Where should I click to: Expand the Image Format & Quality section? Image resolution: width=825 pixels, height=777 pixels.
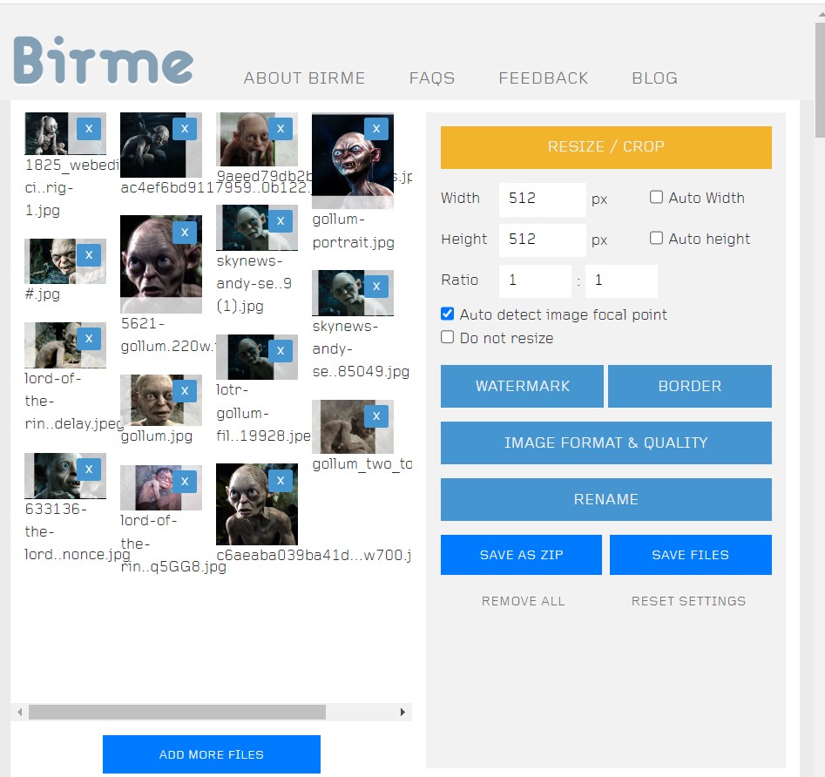click(x=605, y=443)
